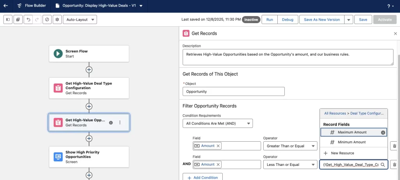The image size is (400, 180).
Task: Navigate to All Resources breadcrumb
Action: click(x=335, y=113)
